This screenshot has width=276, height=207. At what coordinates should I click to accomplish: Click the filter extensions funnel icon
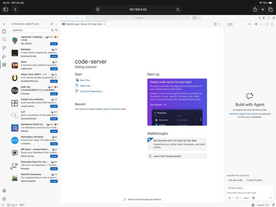pyautogui.click(x=56, y=30)
